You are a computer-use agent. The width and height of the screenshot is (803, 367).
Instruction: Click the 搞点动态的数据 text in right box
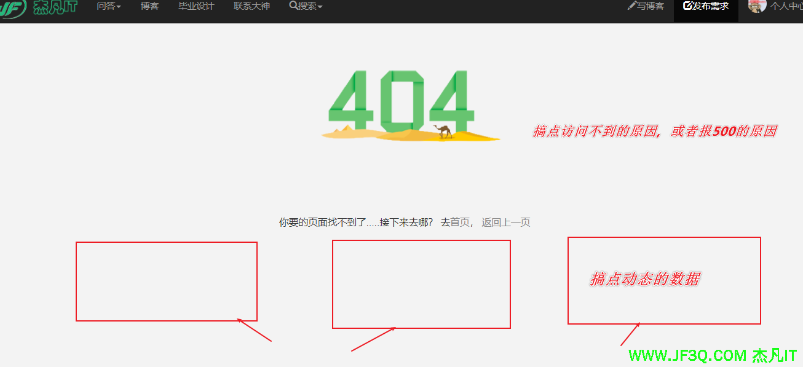[x=644, y=280]
